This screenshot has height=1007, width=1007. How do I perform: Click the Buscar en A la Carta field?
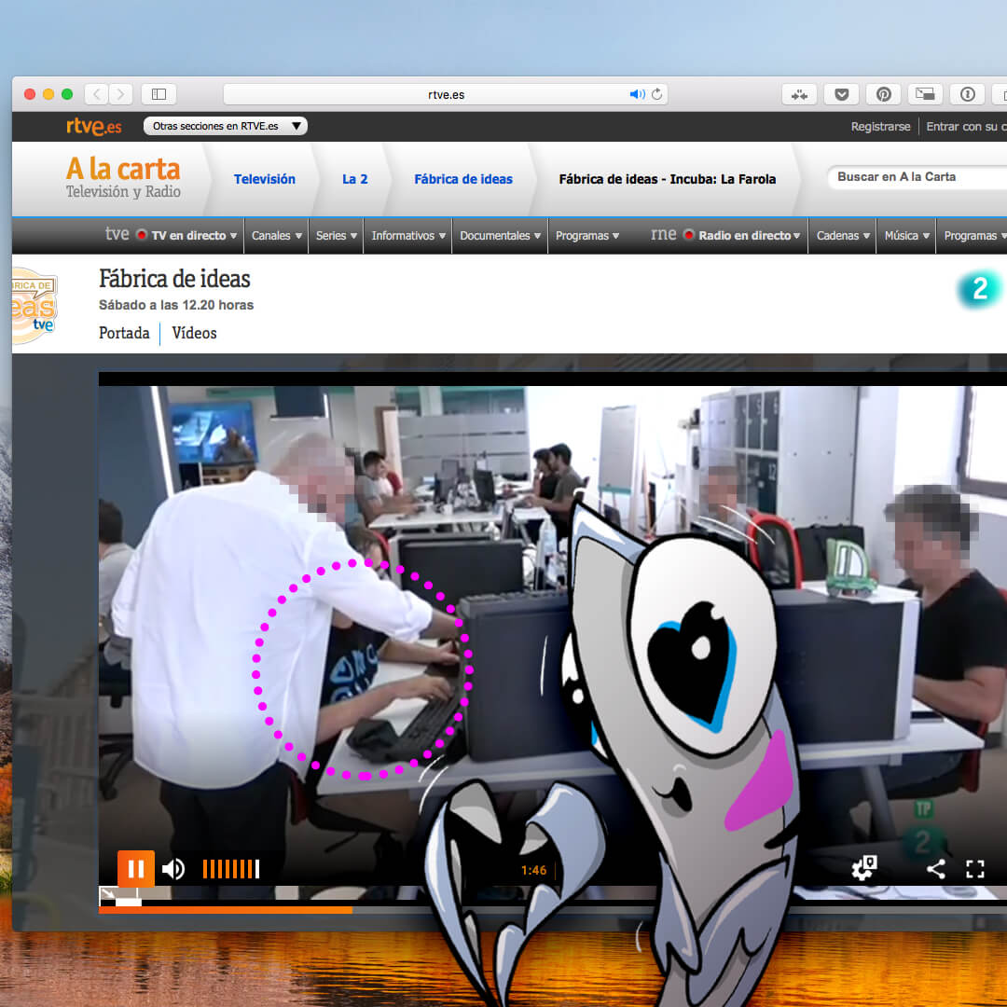[918, 176]
